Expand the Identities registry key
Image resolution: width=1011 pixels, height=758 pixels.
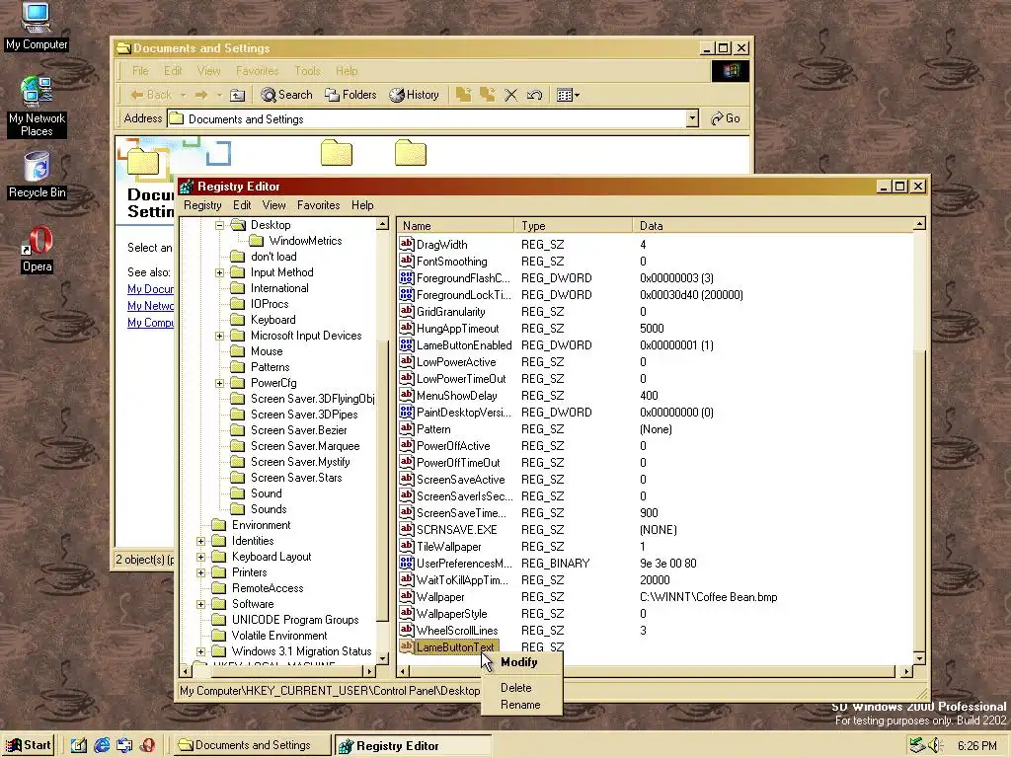coord(201,541)
